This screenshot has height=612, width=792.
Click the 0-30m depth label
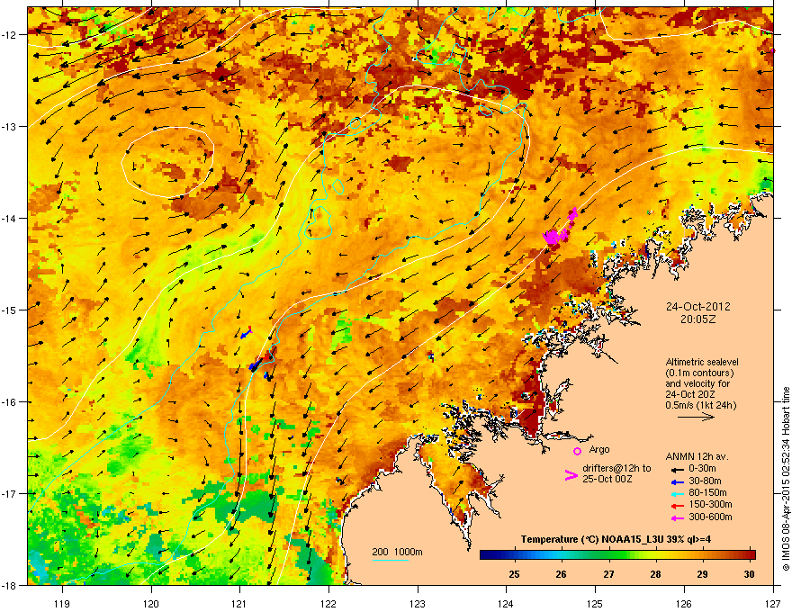tap(702, 469)
